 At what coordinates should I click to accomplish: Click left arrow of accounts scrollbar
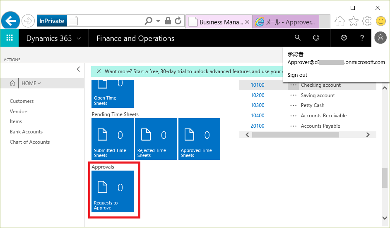pos(247,135)
